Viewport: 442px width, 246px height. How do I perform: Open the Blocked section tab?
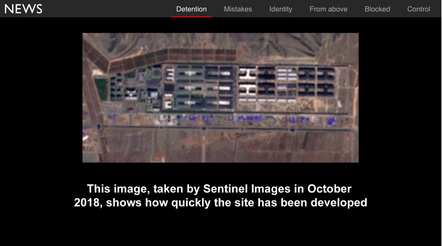click(x=377, y=9)
